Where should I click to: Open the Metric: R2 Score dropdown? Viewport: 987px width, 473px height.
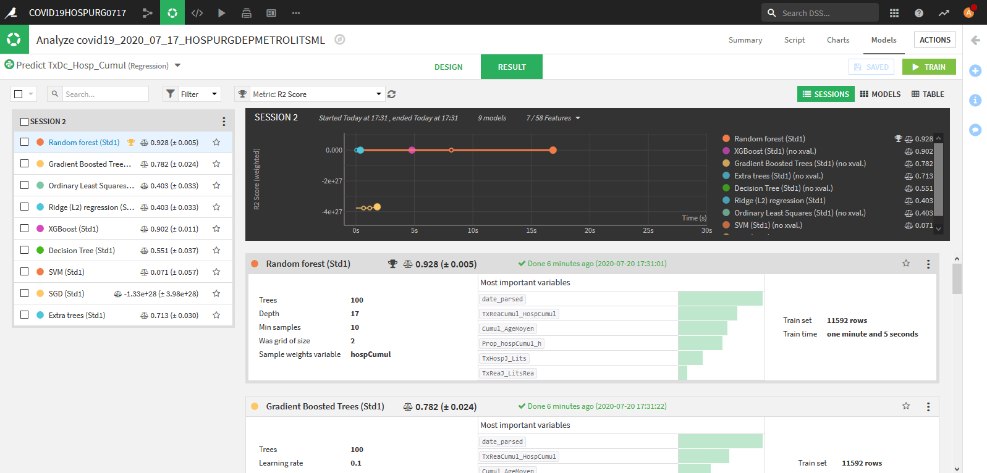click(x=316, y=94)
